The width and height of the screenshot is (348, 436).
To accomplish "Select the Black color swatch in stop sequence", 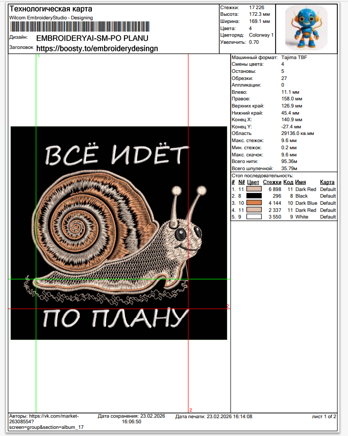I will (254, 196).
